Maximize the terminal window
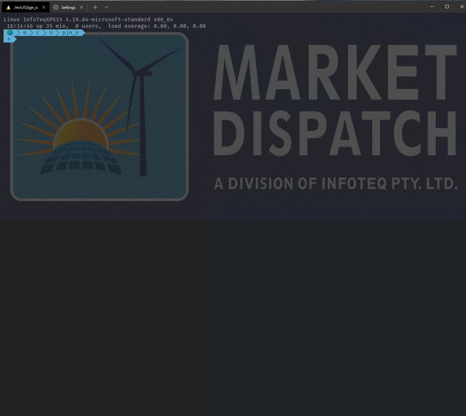The width and height of the screenshot is (466, 416). (447, 7)
